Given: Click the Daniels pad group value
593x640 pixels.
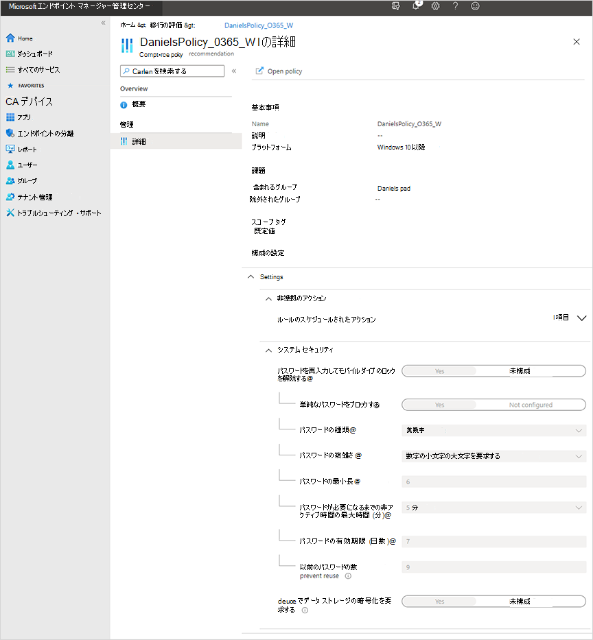Looking at the screenshot, I should (394, 189).
